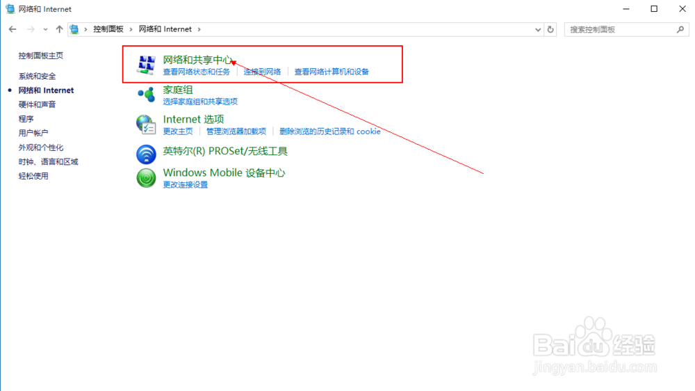Click the search magnifier icon
The image size is (695, 391).
(x=680, y=29)
